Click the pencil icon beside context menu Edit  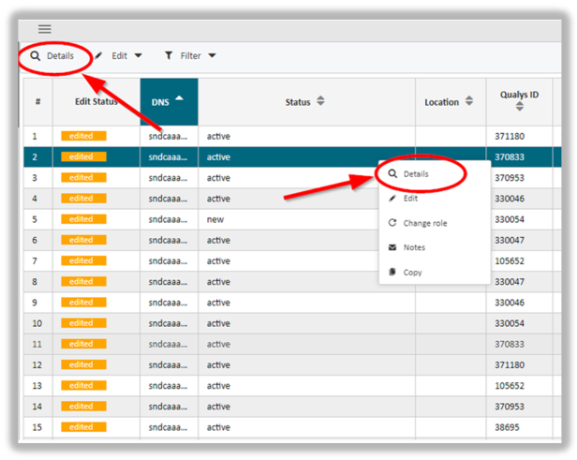[392, 198]
